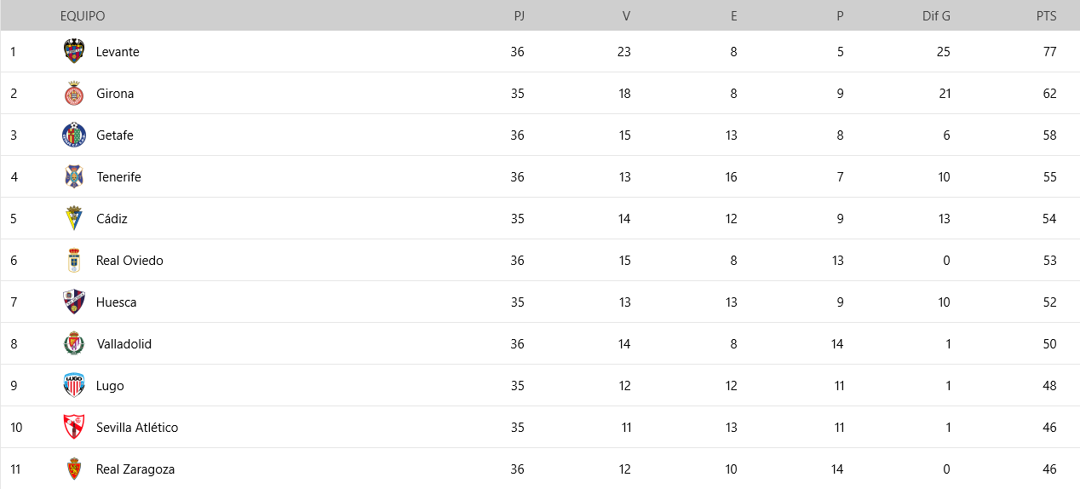Click the Real Zaragoza crest
The width and height of the screenshot is (1080, 489).
(x=74, y=469)
